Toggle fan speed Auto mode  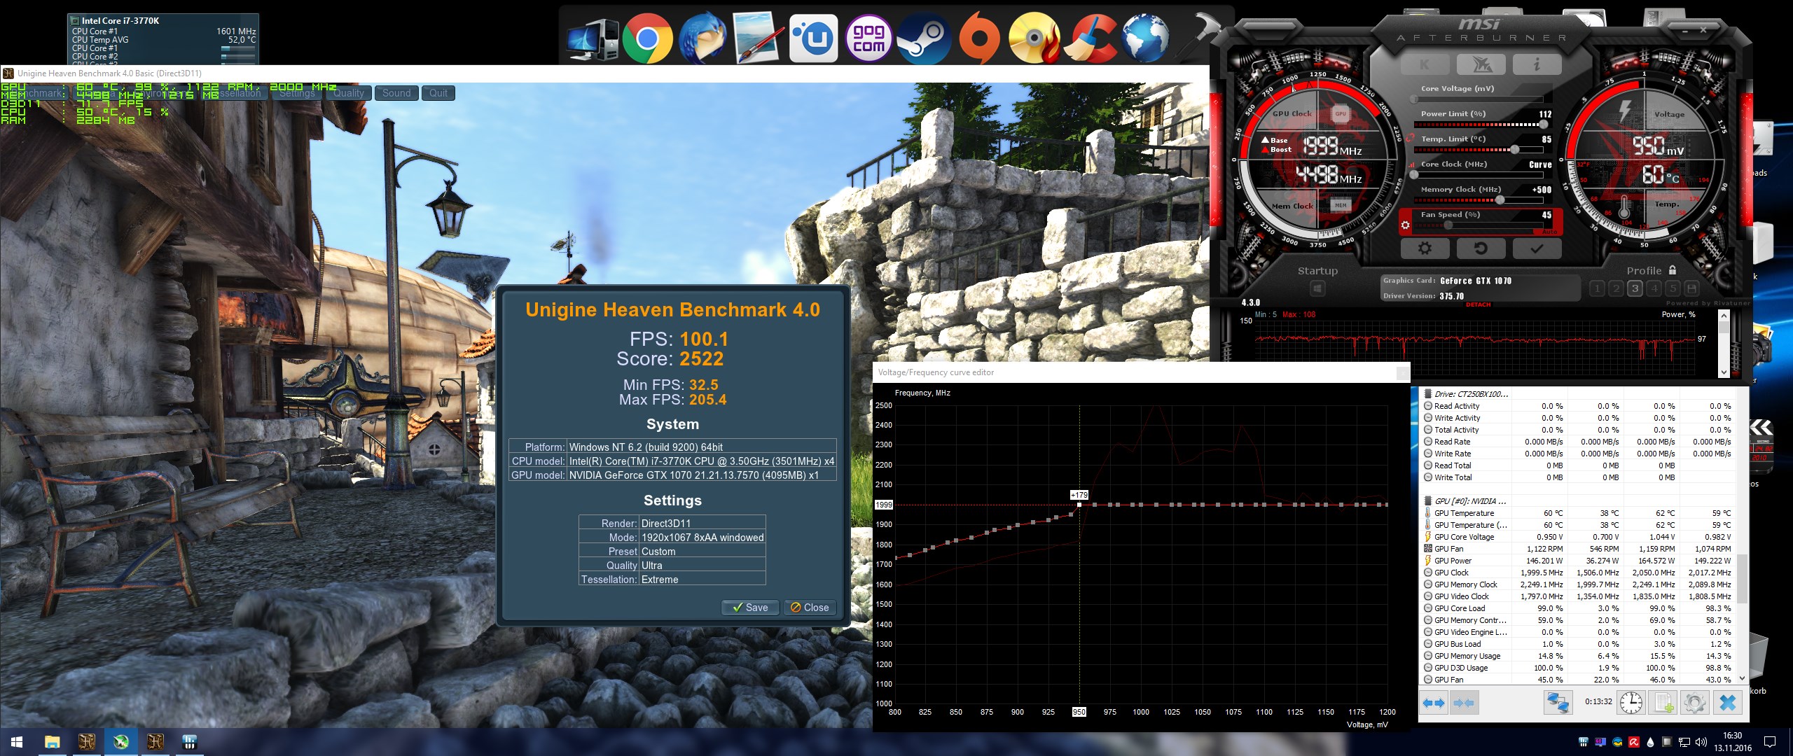(1550, 232)
